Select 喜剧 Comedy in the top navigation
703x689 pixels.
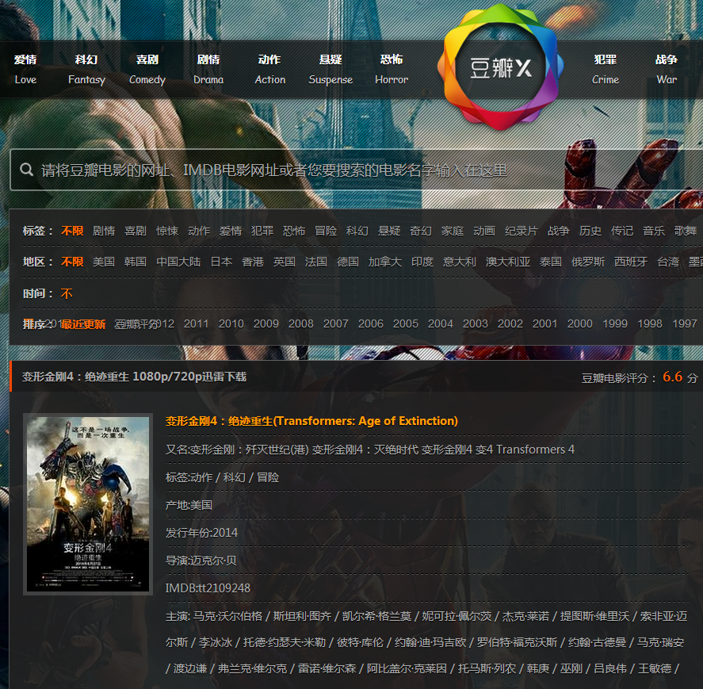[147, 70]
